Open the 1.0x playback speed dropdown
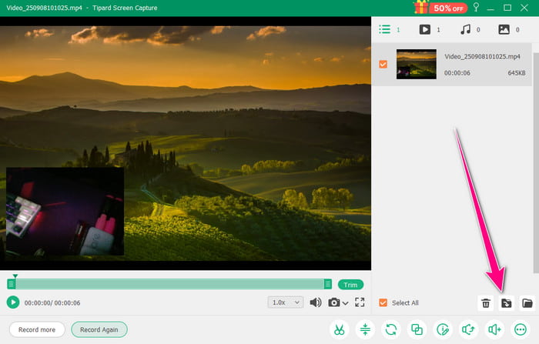The image size is (539, 344). point(286,302)
